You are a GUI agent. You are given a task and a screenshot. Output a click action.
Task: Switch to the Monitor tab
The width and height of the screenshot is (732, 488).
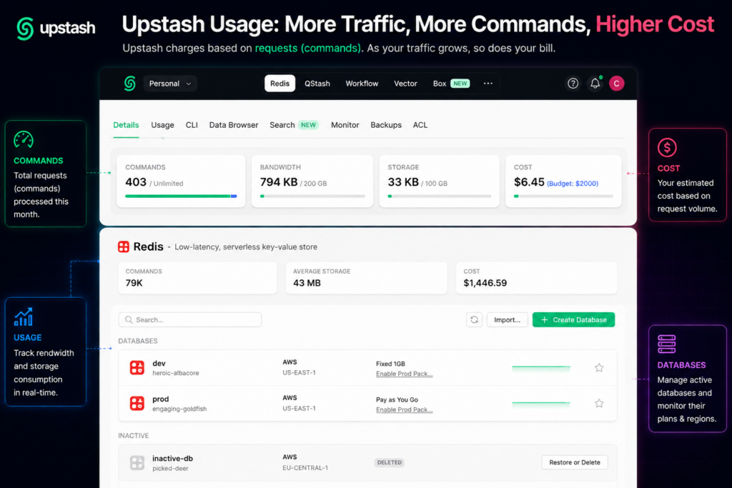[x=345, y=125]
